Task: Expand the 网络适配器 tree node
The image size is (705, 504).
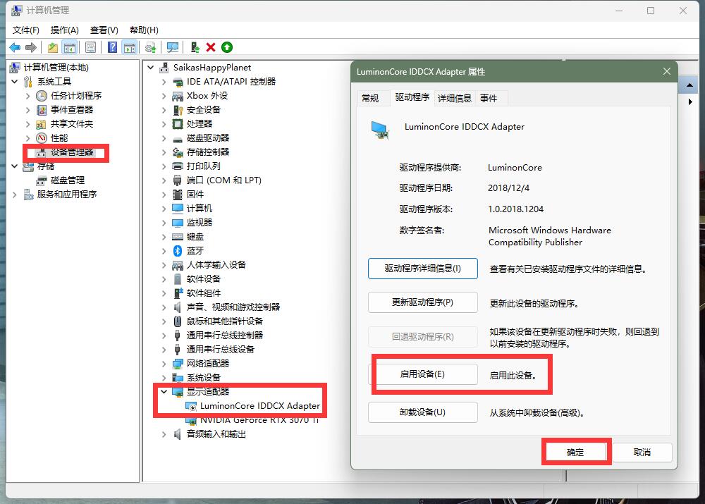Action: click(164, 363)
